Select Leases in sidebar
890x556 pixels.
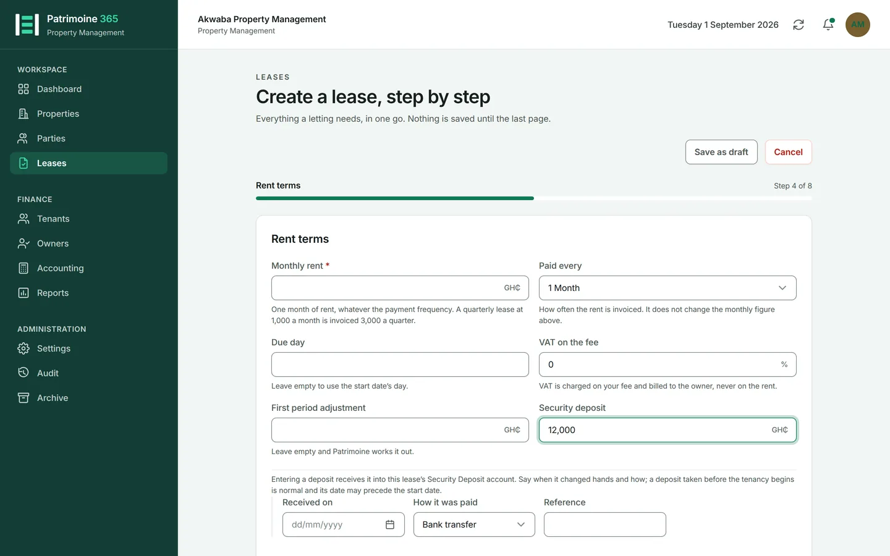[x=88, y=163]
